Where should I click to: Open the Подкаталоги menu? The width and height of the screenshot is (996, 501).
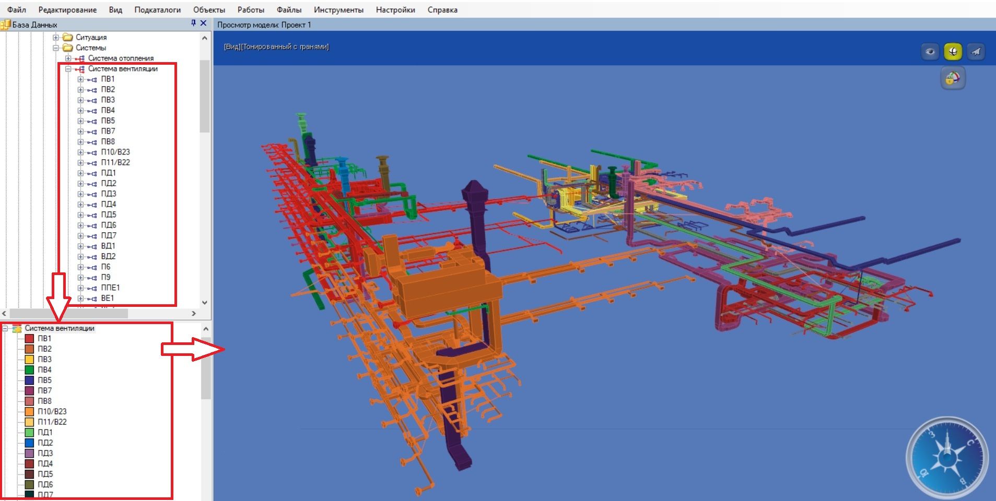tap(157, 10)
